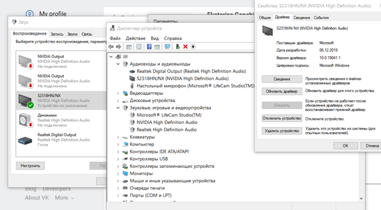Click the red X uninstall device icon
This screenshot has width=381, height=210.
pos(185,47)
